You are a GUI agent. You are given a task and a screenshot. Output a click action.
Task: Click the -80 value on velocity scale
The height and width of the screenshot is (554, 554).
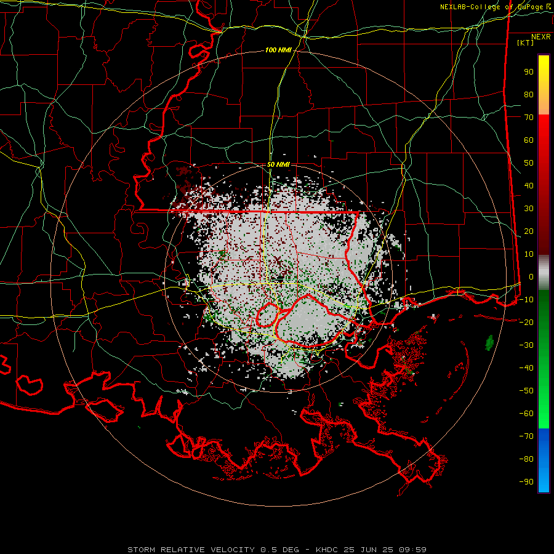pyautogui.click(x=526, y=459)
